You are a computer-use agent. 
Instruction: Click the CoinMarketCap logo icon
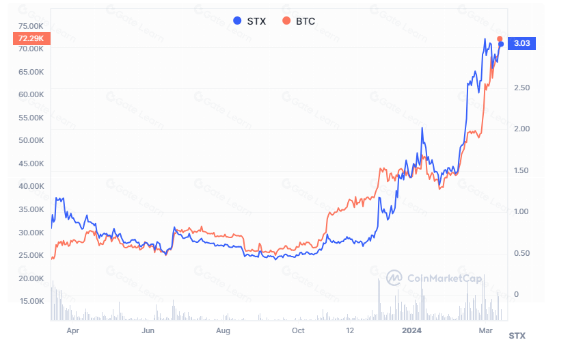[x=394, y=278]
